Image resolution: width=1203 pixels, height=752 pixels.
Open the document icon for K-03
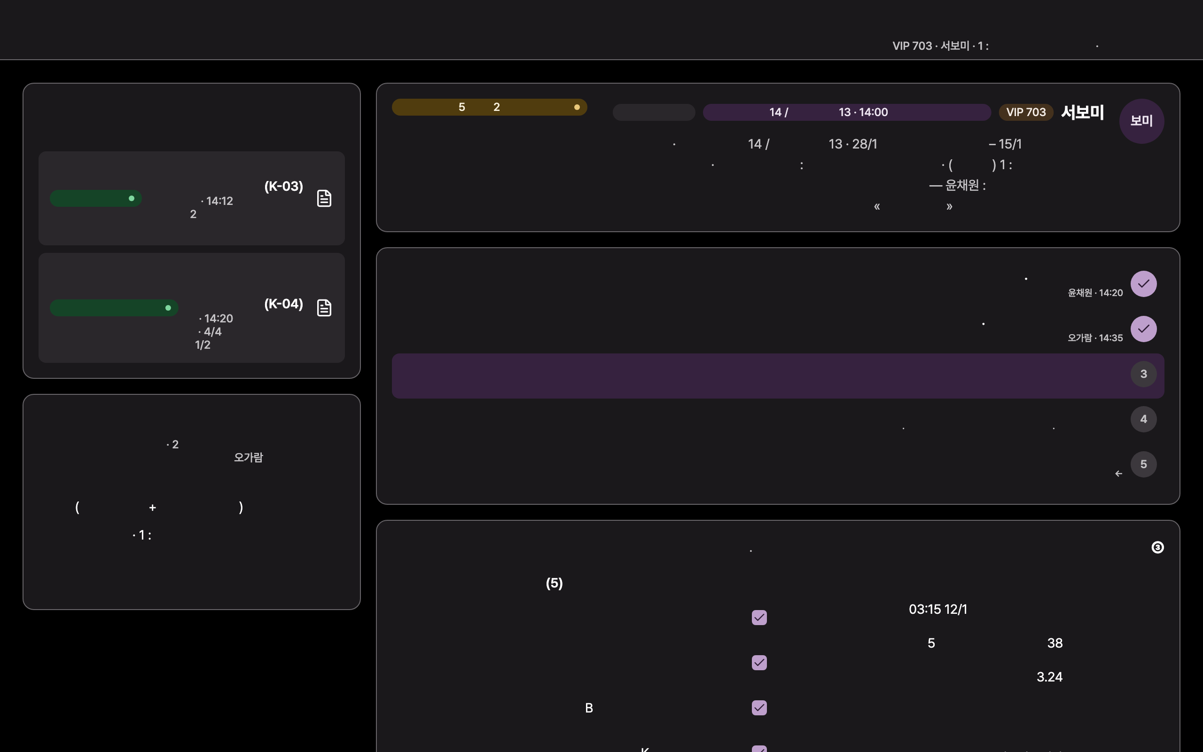click(x=324, y=198)
